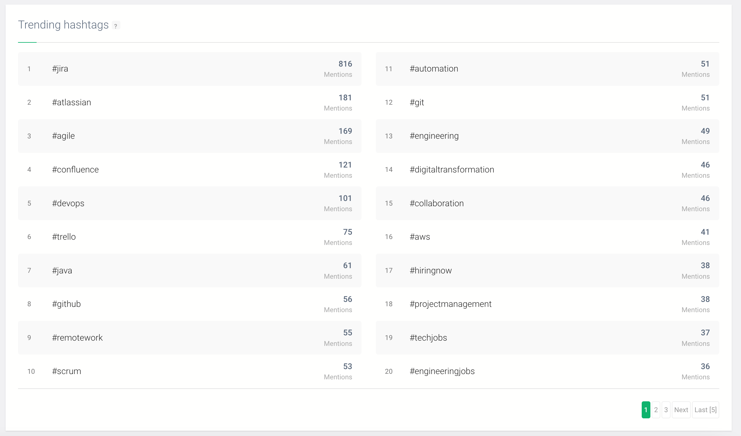Click the Trending hashtags heading

[63, 25]
